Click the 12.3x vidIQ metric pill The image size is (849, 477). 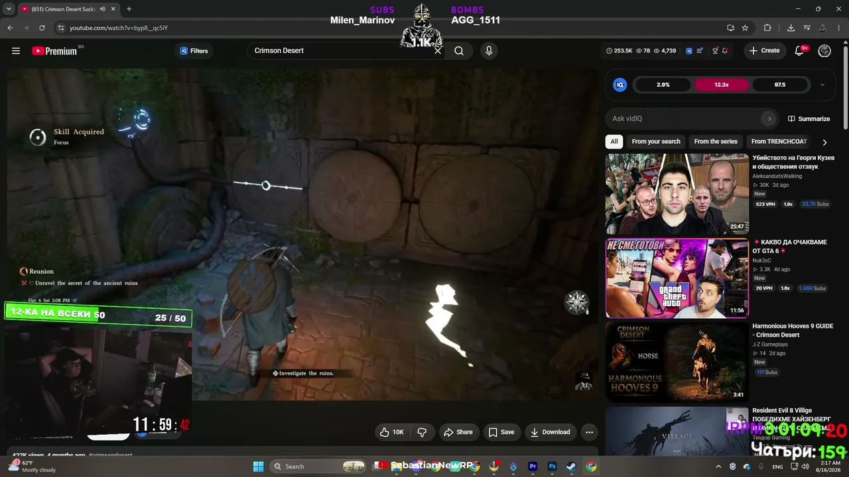[x=722, y=85]
